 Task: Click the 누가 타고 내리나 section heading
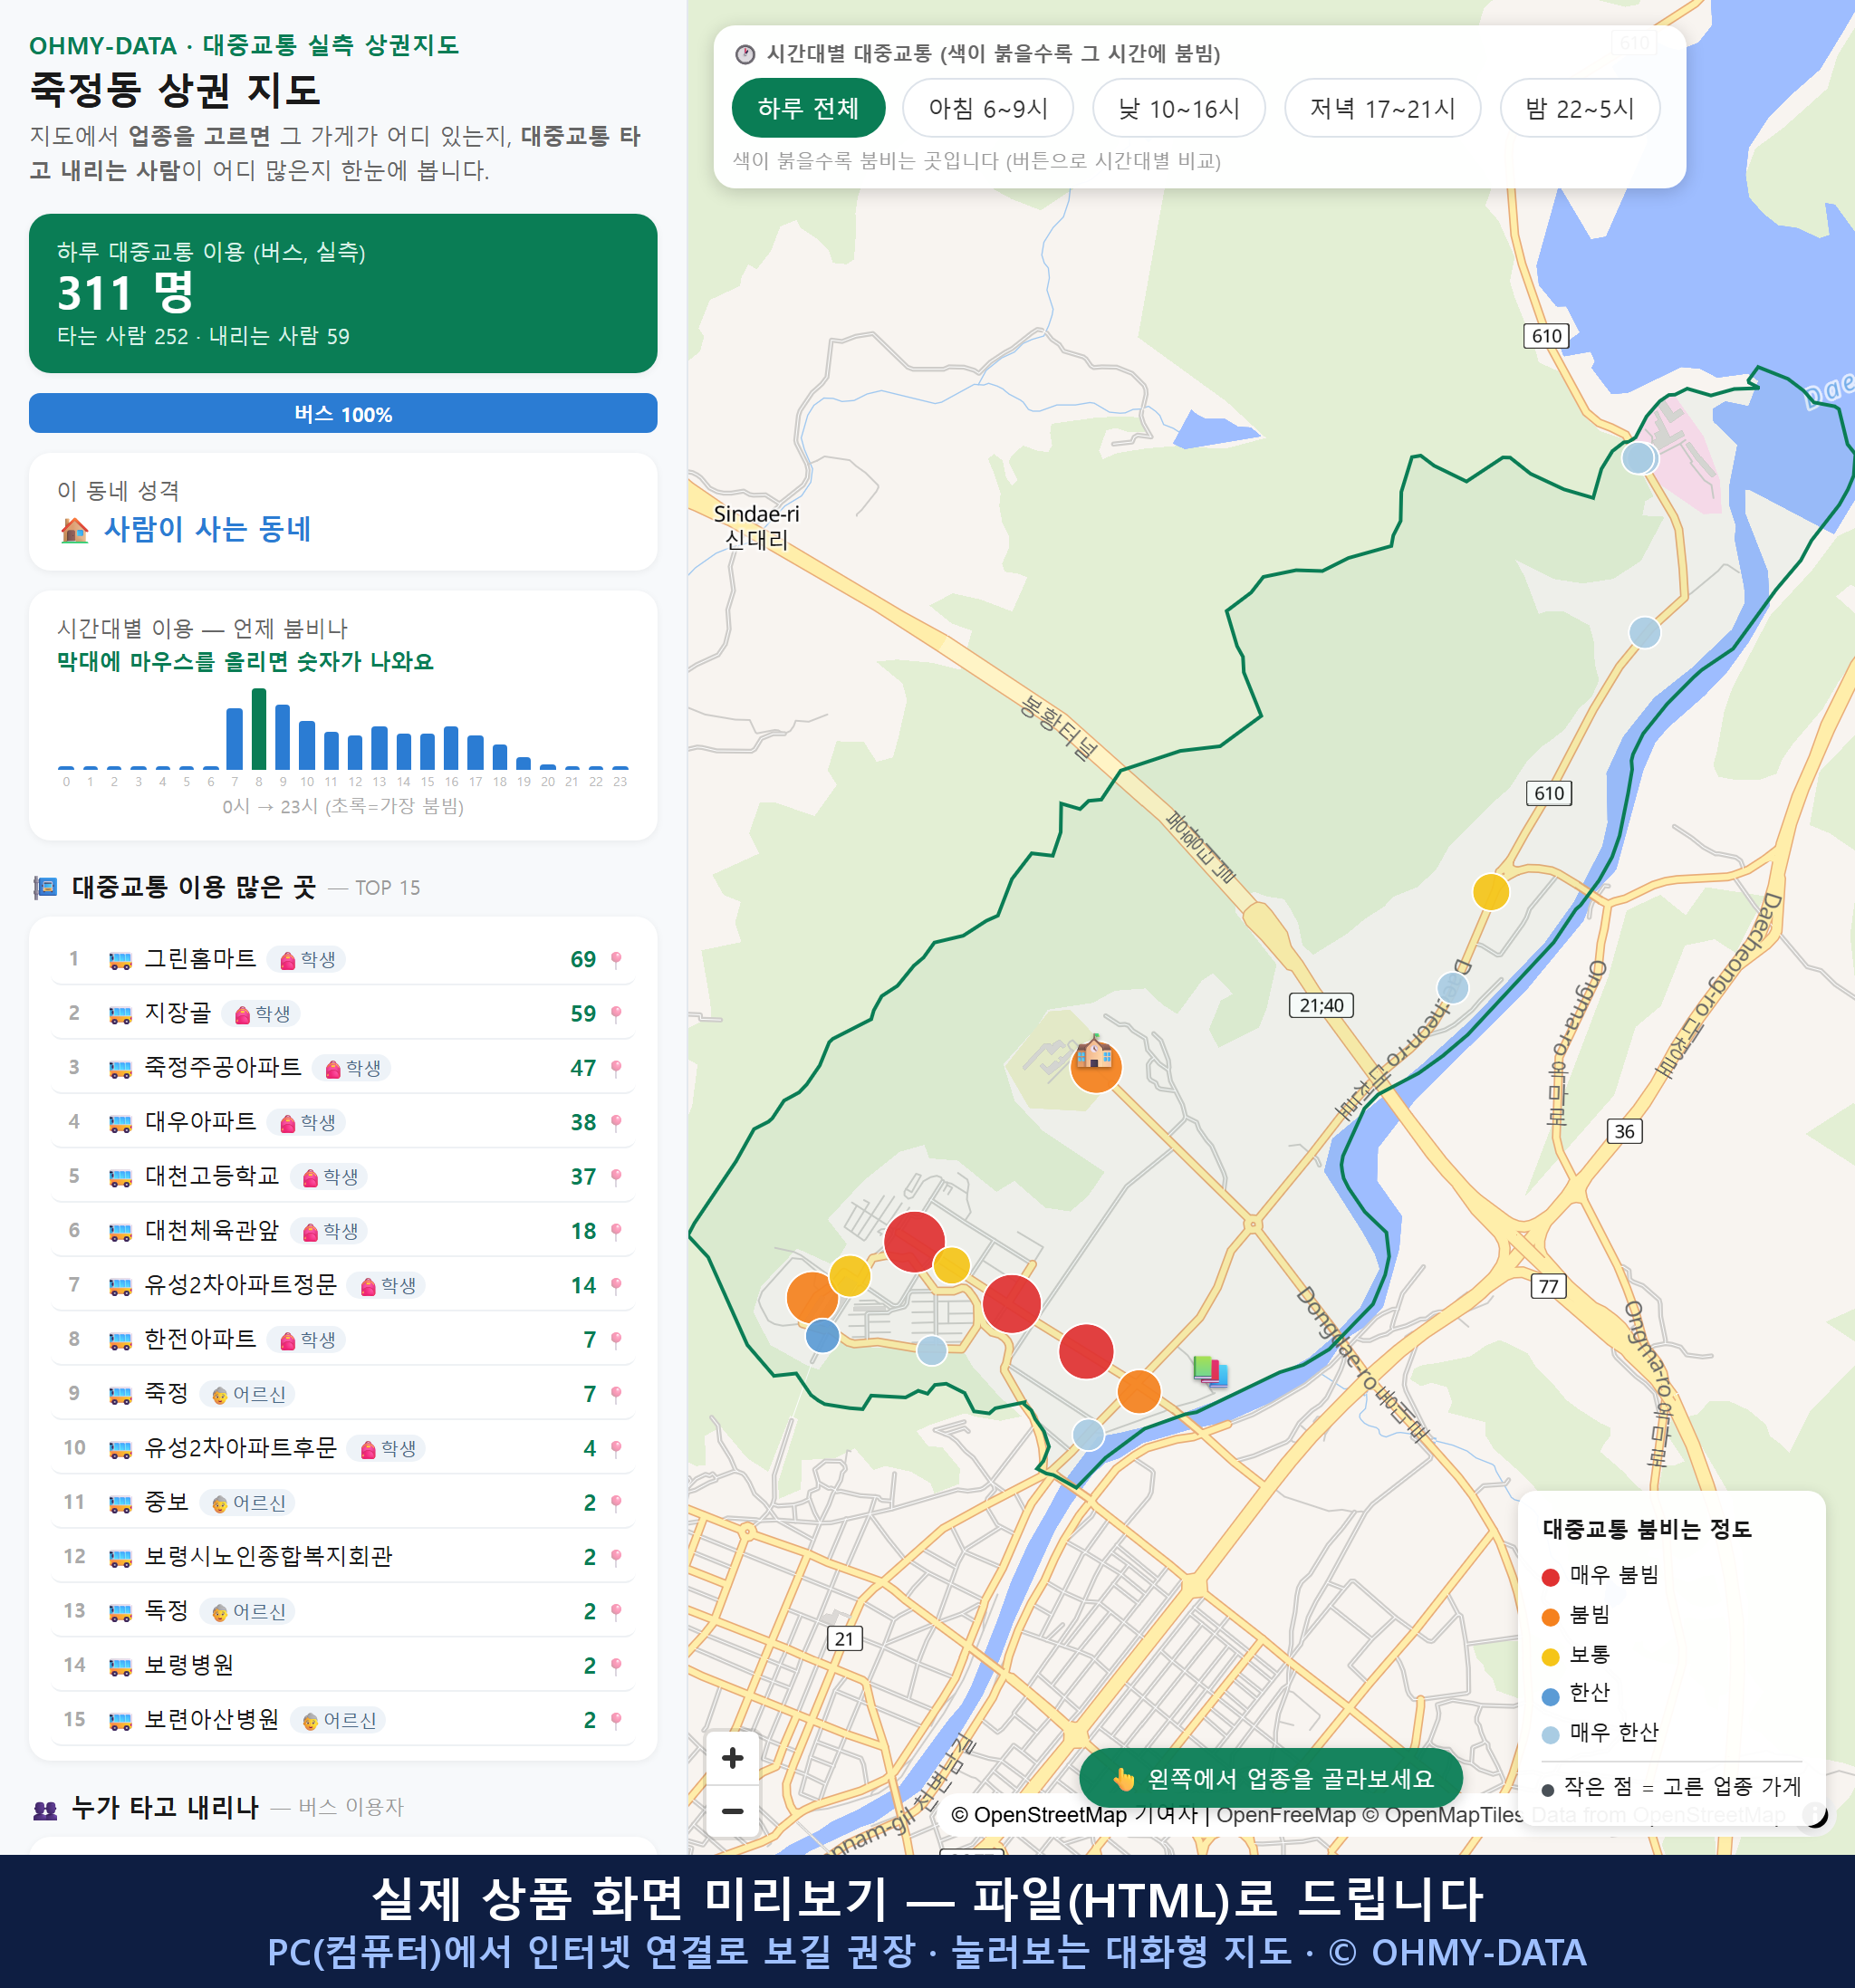(x=165, y=1807)
